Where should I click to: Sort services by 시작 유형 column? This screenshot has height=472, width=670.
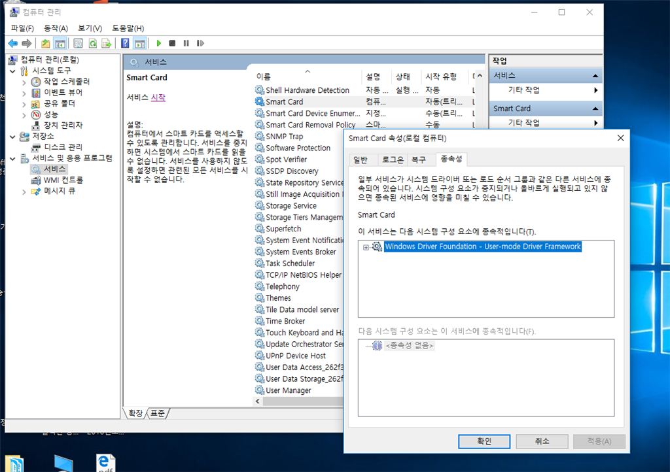444,76
